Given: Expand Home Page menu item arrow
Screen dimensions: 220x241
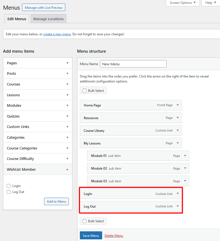Looking at the screenshot, I should (x=178, y=105).
